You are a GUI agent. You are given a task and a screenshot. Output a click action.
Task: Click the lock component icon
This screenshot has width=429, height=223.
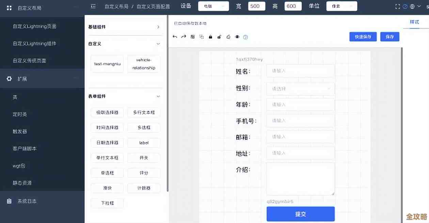210,36
